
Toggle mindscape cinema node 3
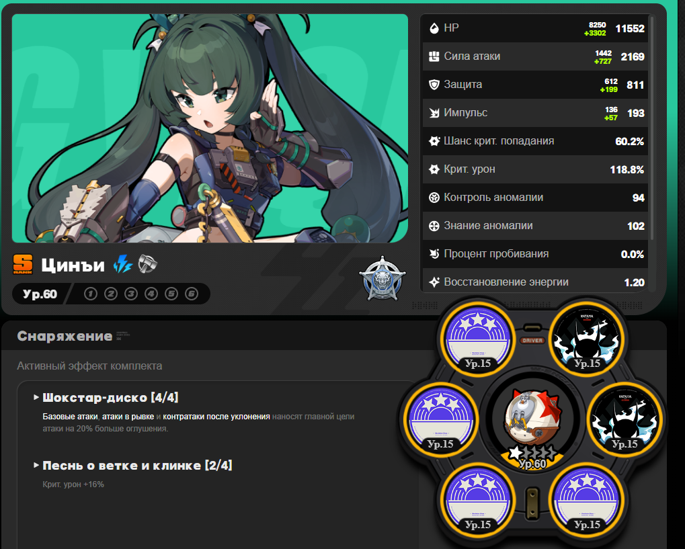click(x=131, y=294)
